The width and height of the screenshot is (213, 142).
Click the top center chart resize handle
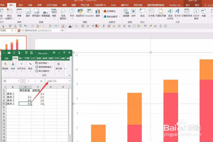[x=150, y=52]
